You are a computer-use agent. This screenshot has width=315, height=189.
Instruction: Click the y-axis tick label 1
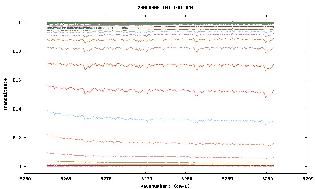click(x=19, y=22)
